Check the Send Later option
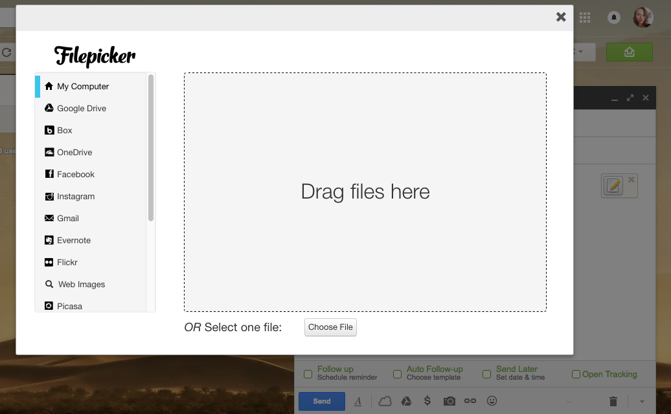The image size is (671, 414). click(x=486, y=375)
